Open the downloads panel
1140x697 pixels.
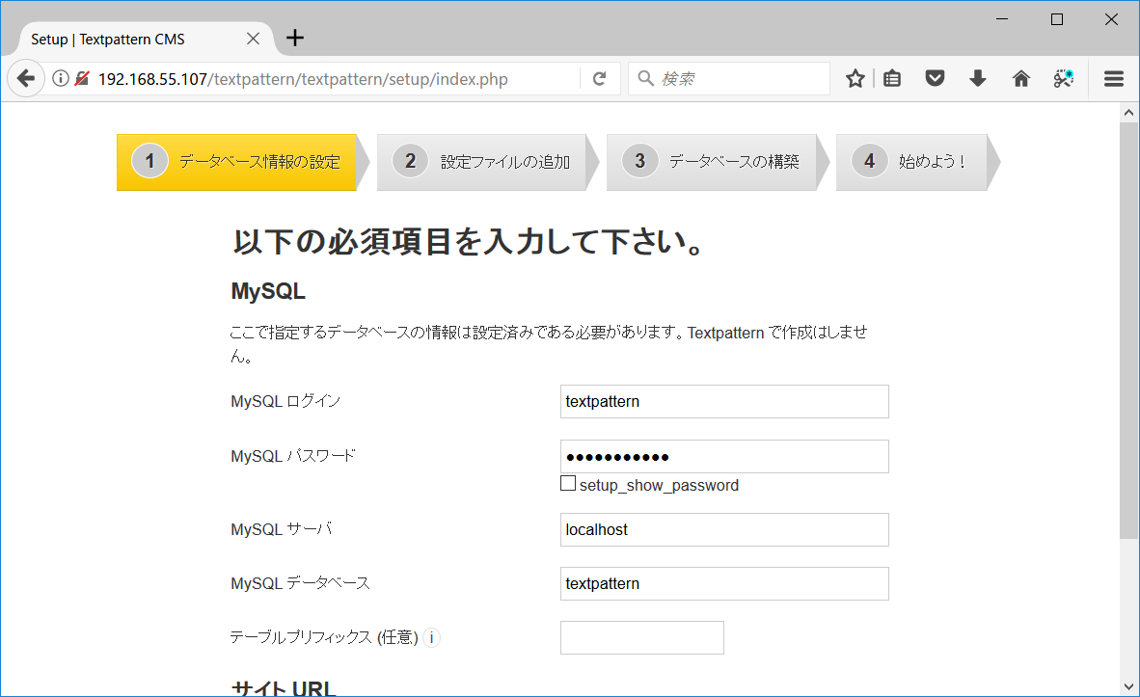(977, 78)
